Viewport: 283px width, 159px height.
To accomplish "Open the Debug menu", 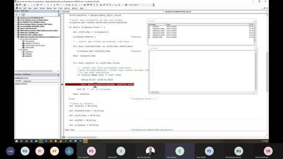I will pyautogui.click(x=49, y=8).
